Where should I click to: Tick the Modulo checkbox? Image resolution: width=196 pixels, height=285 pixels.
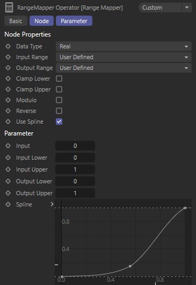pos(59,100)
